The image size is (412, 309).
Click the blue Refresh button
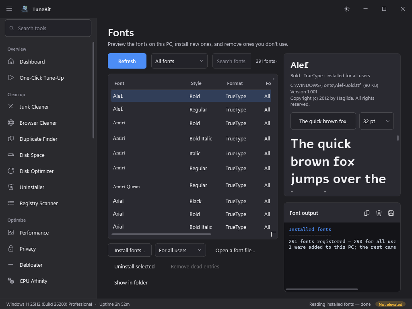pos(127,61)
